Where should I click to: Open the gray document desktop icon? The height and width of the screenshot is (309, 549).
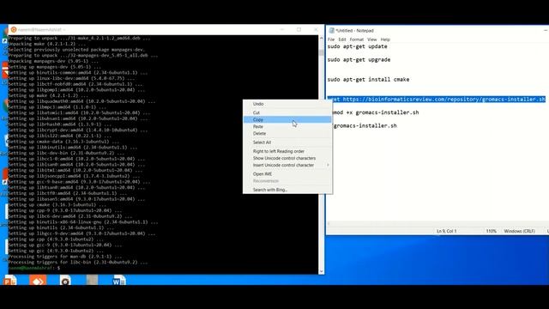[x=92, y=281]
